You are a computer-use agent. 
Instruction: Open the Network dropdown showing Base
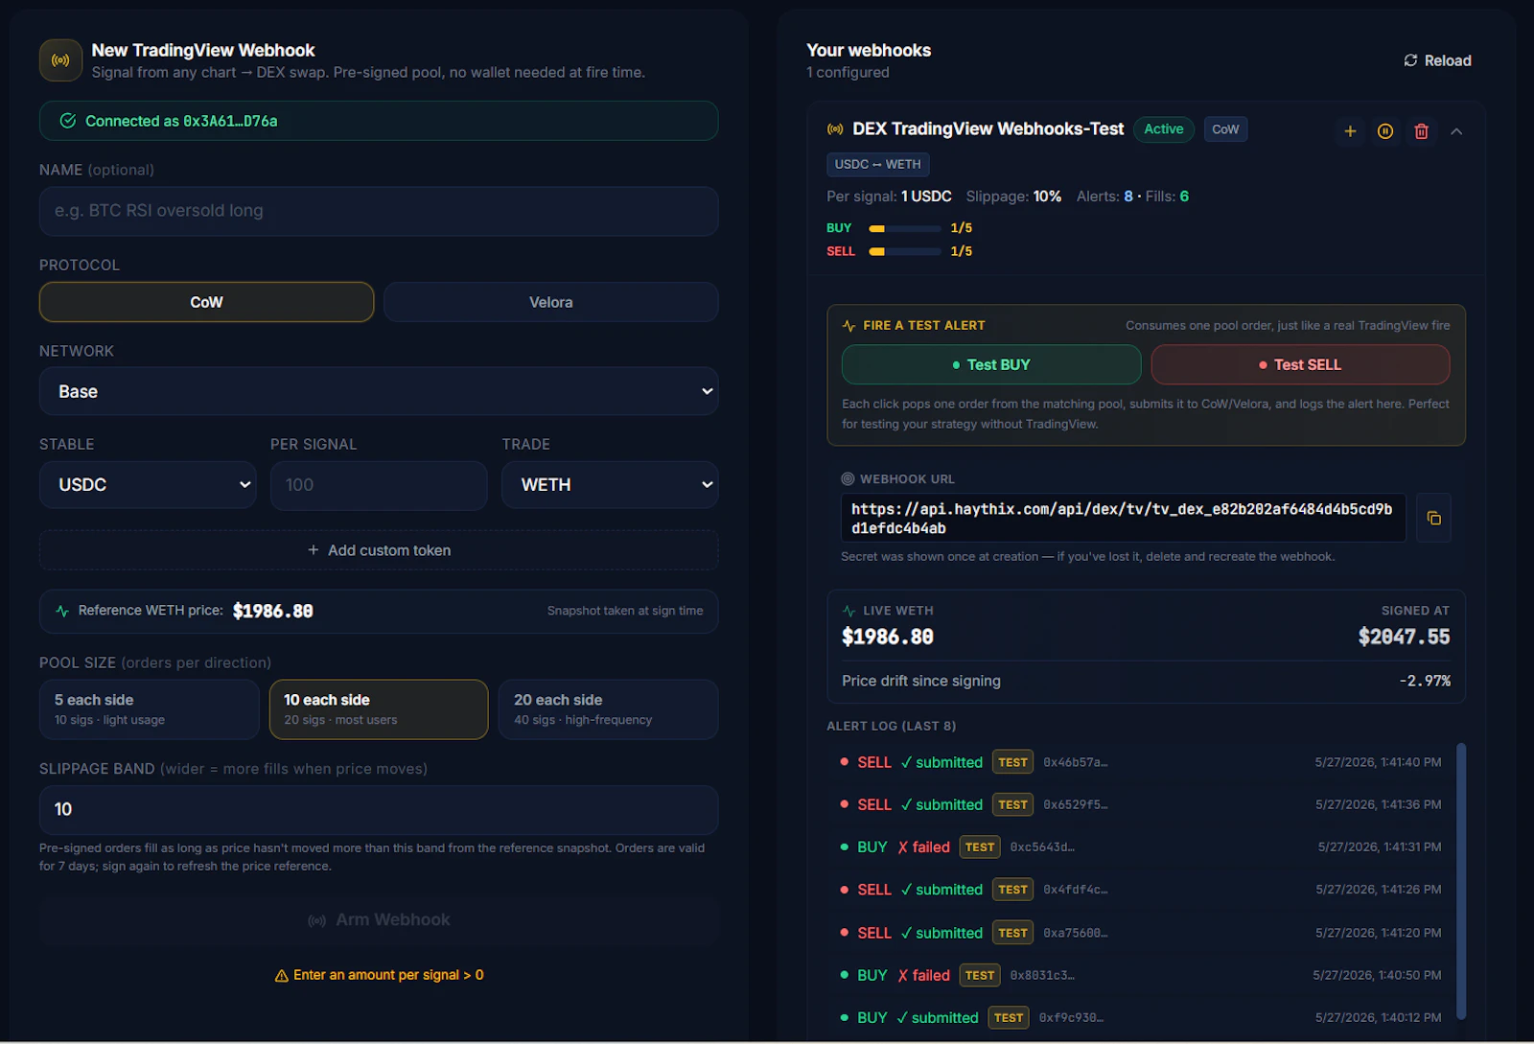(379, 391)
